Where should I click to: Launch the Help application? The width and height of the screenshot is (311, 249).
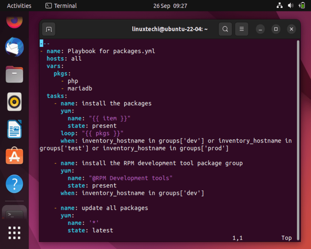coord(14,183)
